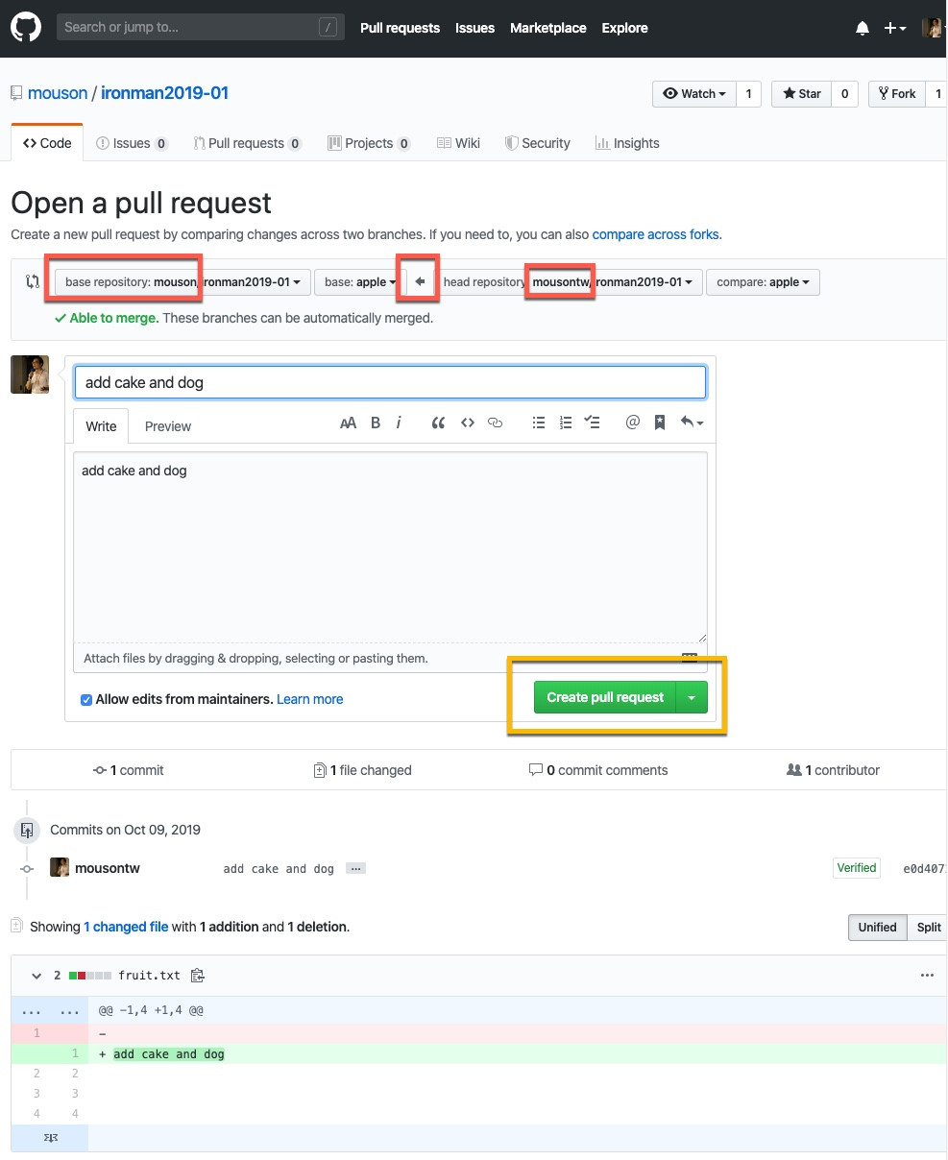Switch diff view to Split
The height and width of the screenshot is (1160, 948).
[928, 927]
